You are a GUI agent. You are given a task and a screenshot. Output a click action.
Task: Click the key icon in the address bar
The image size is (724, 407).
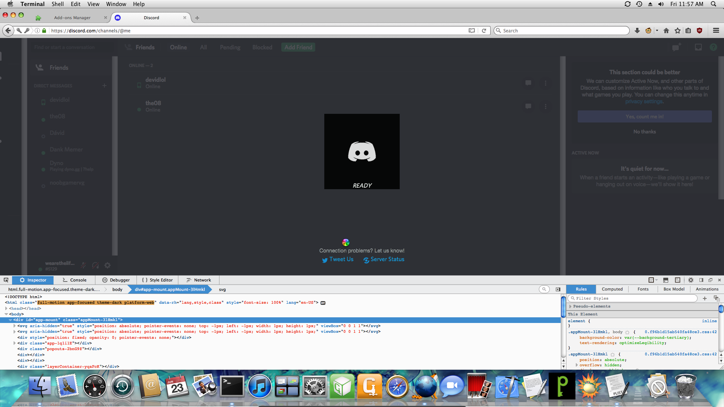click(27, 31)
